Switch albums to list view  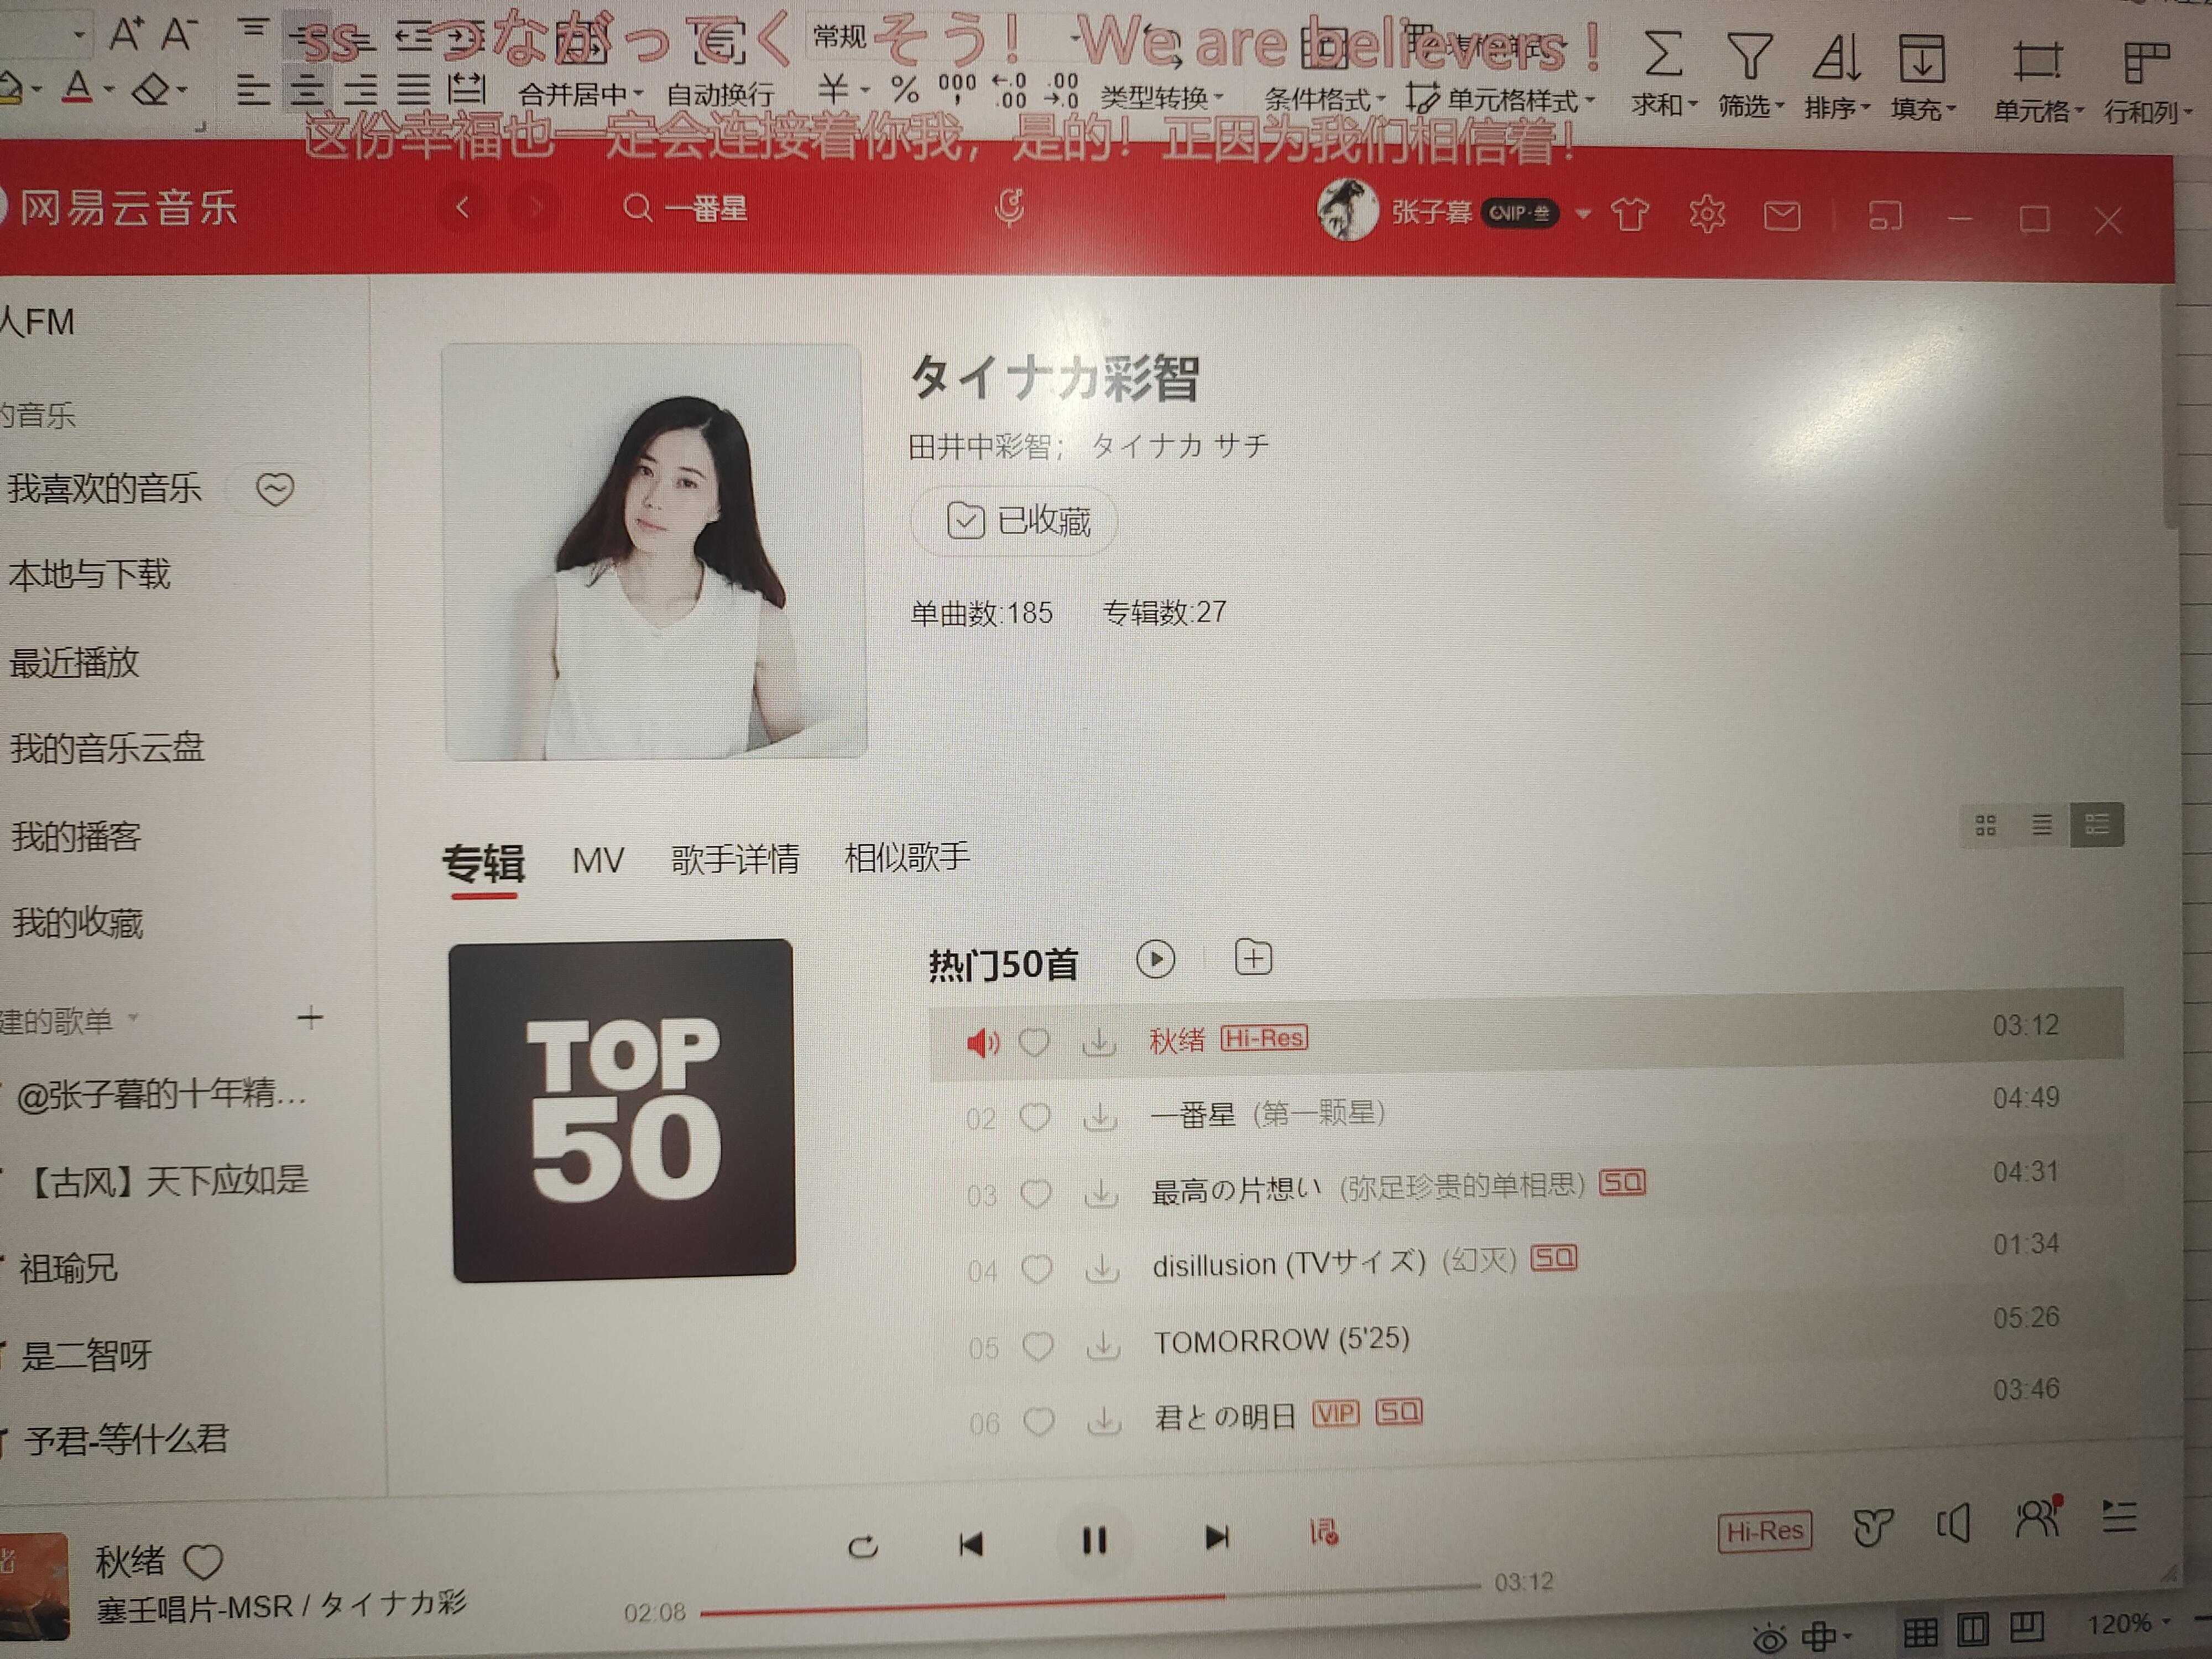point(2042,825)
